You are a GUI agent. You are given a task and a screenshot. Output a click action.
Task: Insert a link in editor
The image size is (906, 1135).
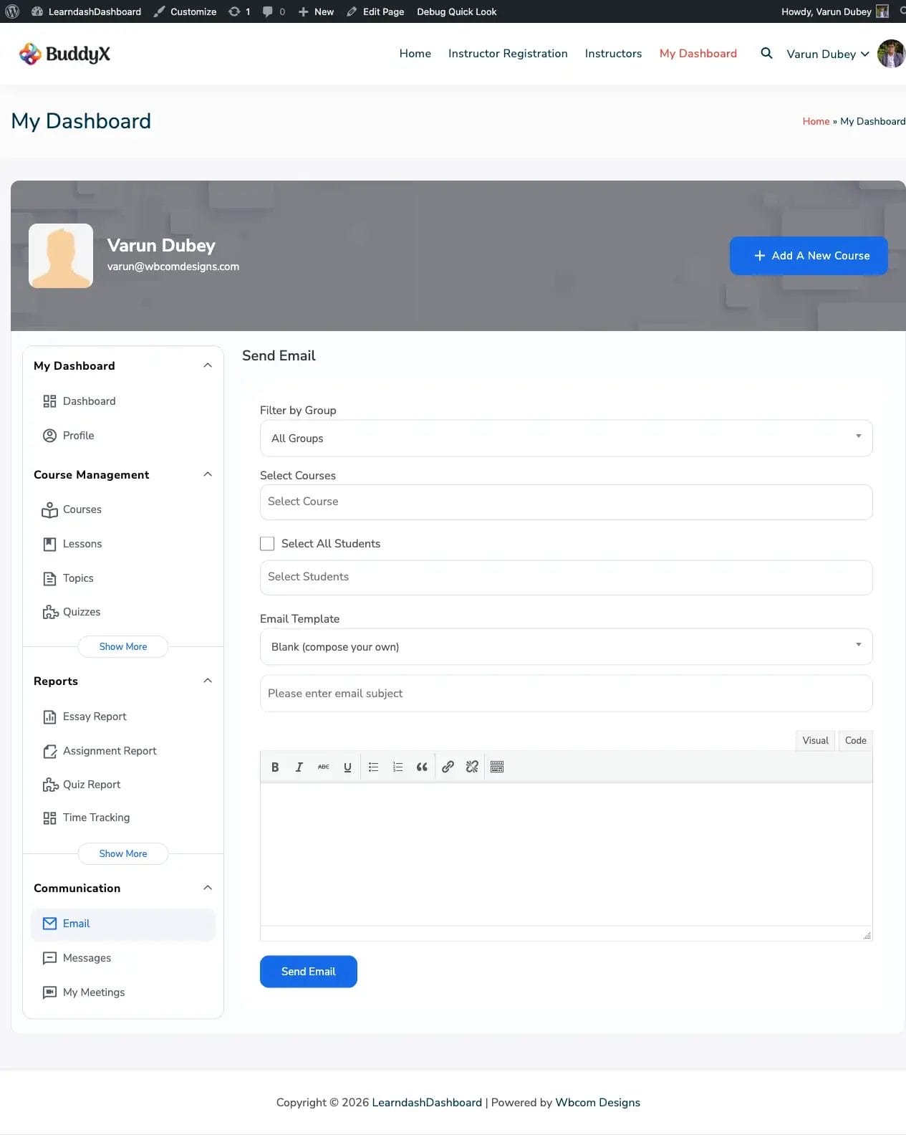(448, 767)
